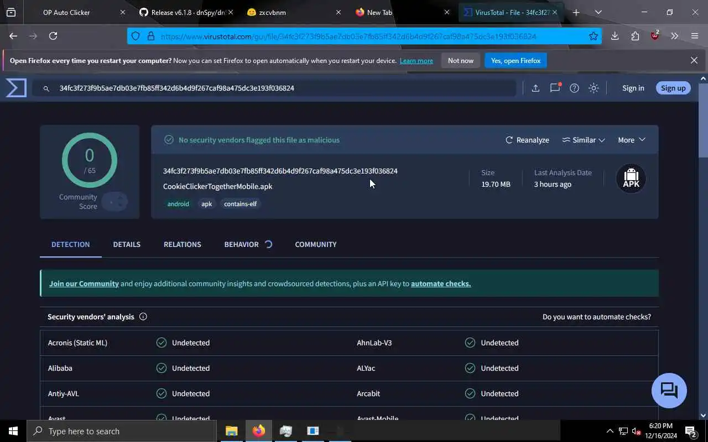This screenshot has height=442, width=708.
Task: Reload the page with the refresh icon
Action: point(53,36)
